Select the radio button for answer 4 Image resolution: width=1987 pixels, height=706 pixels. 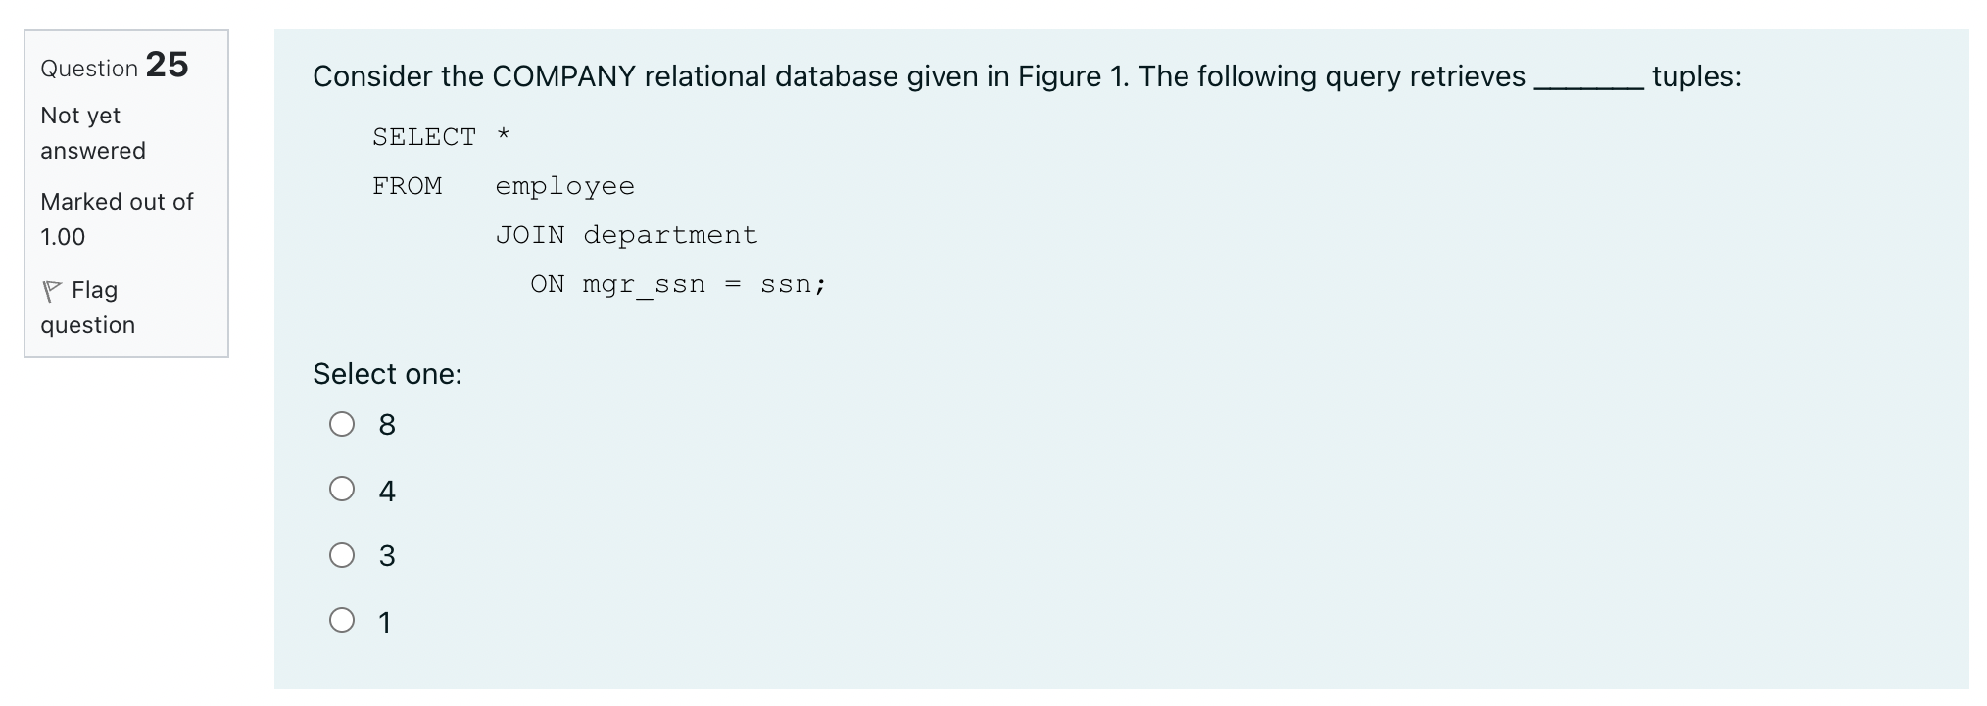click(x=341, y=490)
